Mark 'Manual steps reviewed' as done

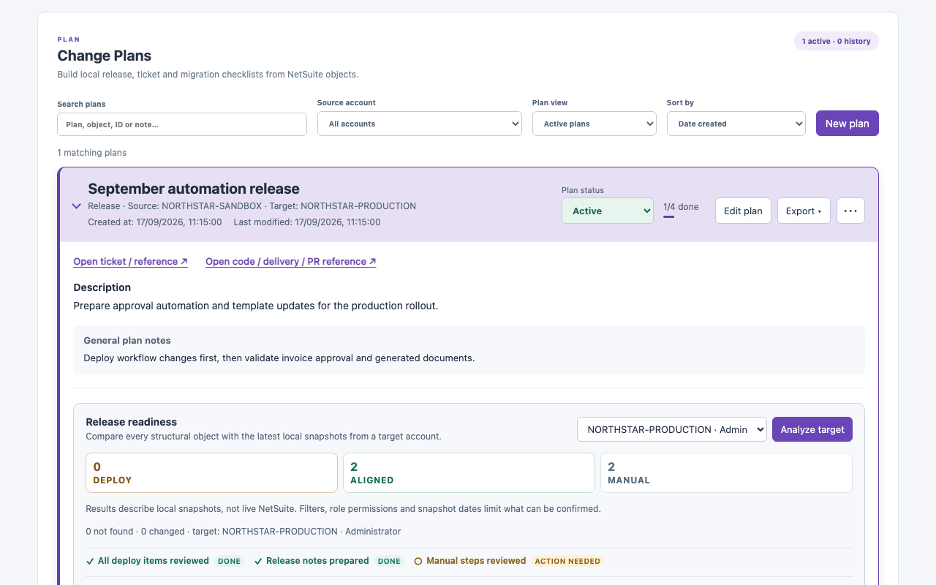[x=507, y=561]
